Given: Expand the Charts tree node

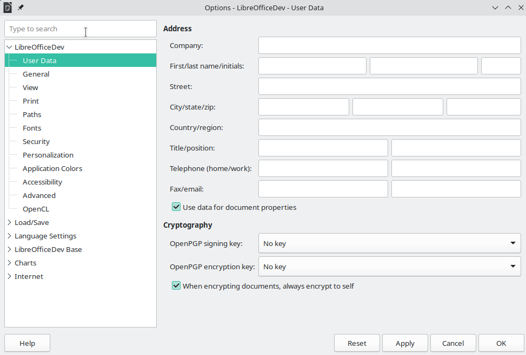Looking at the screenshot, I should tap(9, 263).
